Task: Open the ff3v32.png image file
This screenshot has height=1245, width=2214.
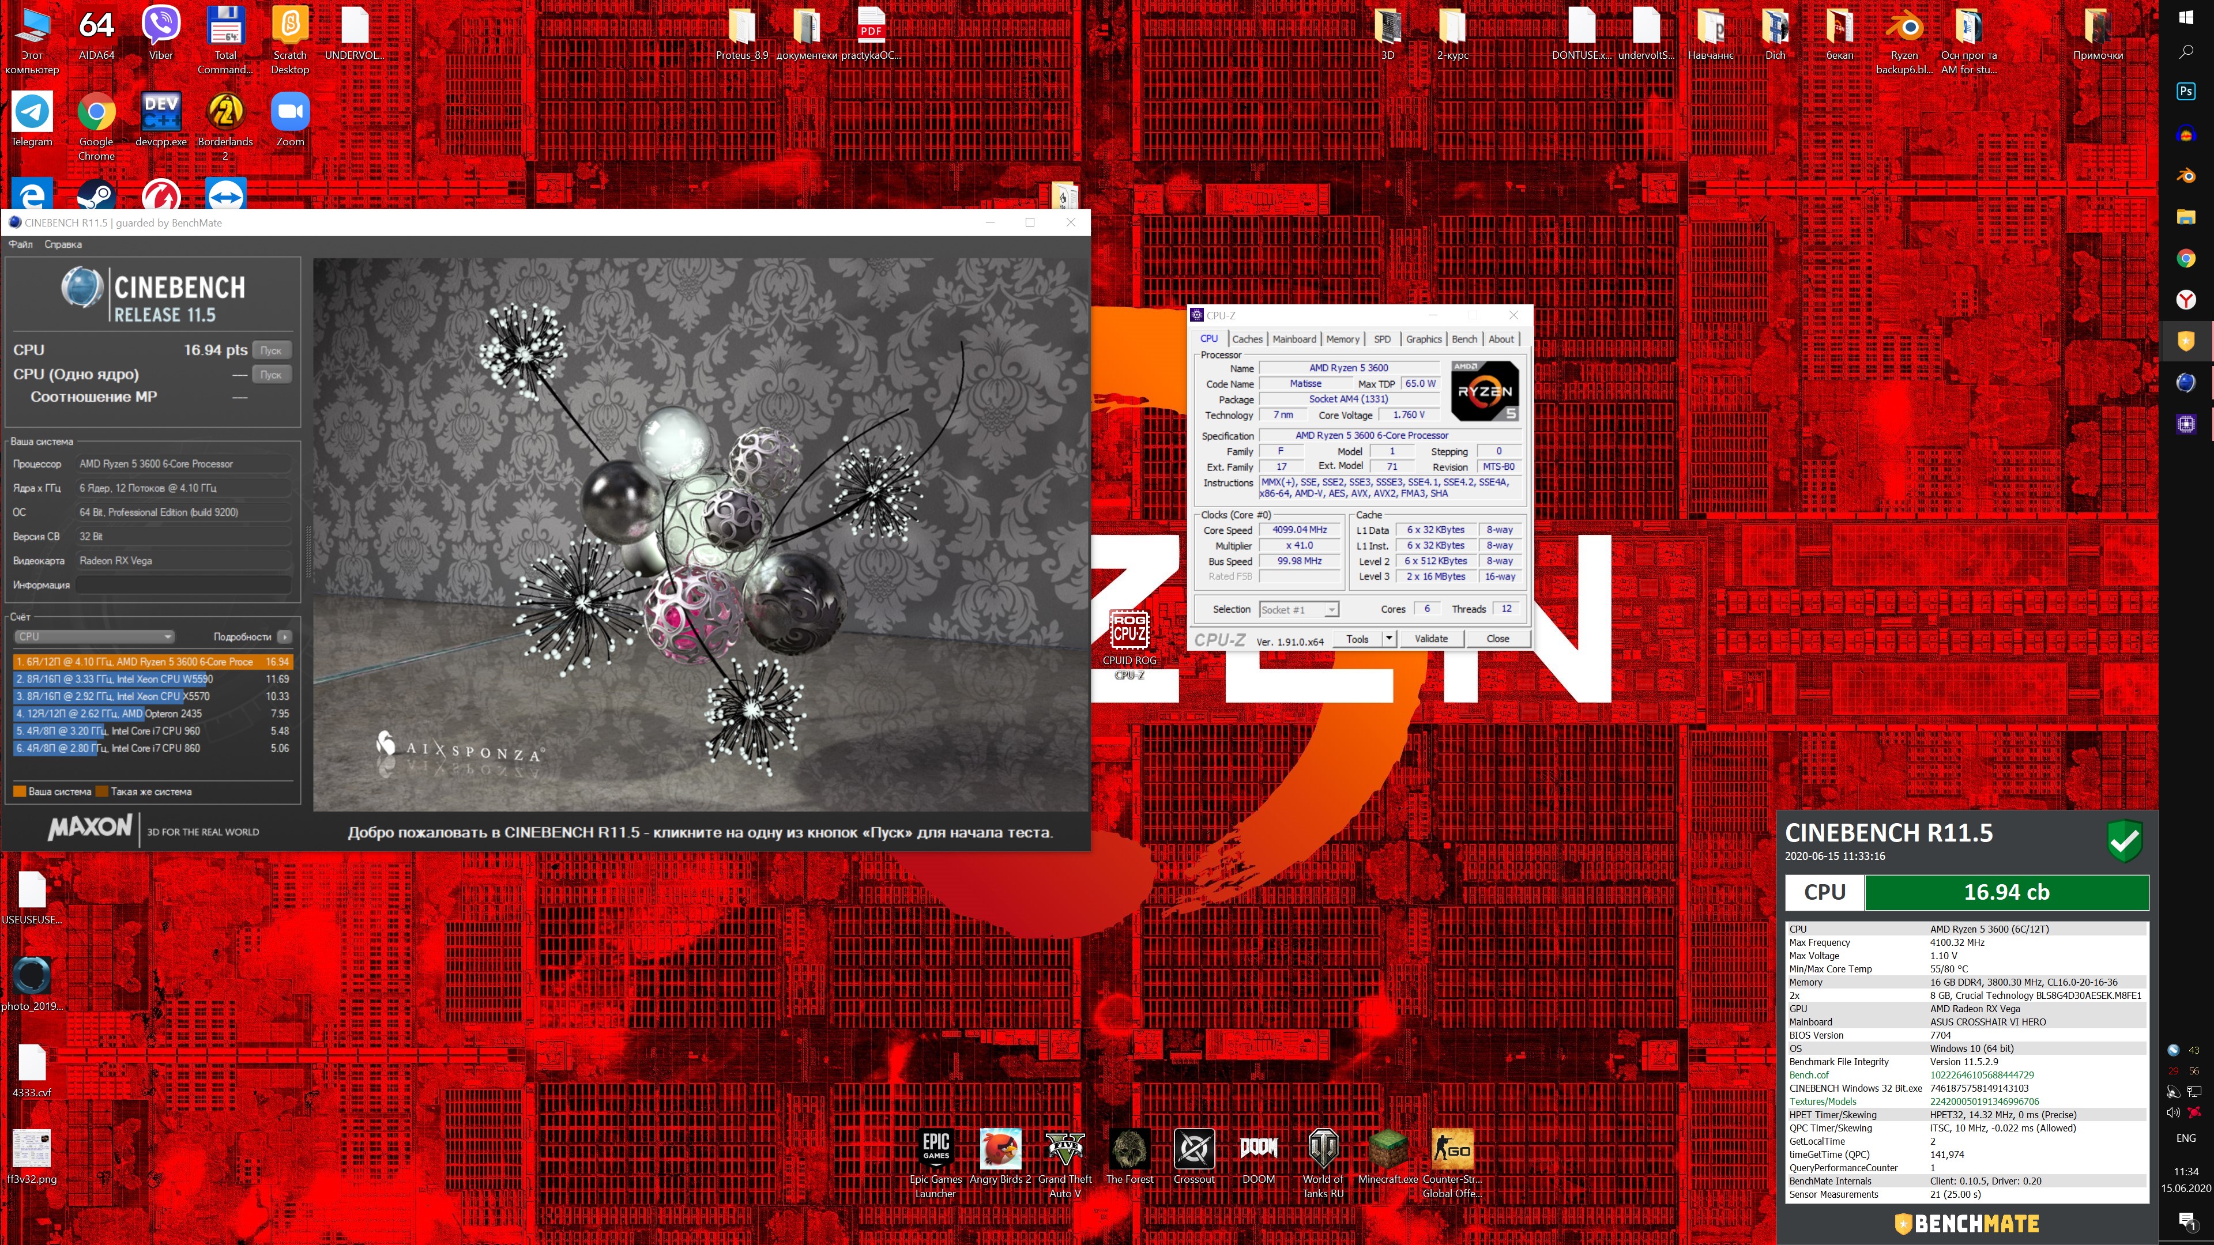Action: (x=32, y=1156)
